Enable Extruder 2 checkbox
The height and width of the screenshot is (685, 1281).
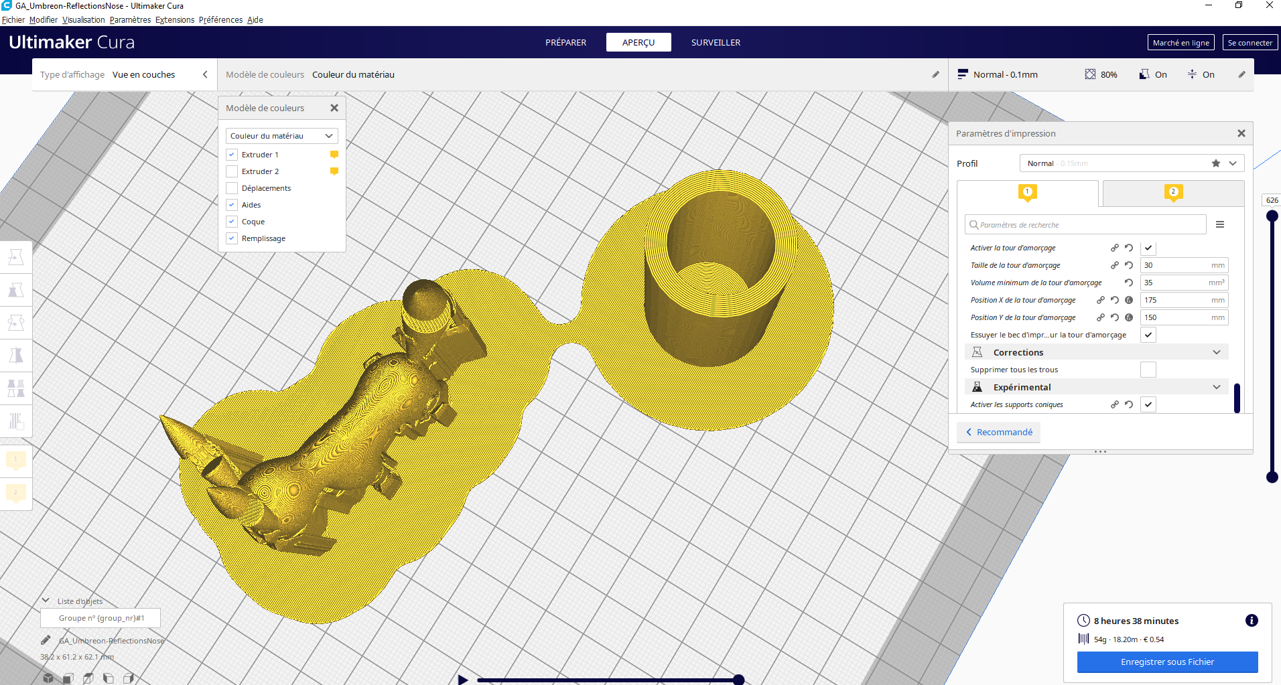[x=232, y=171]
